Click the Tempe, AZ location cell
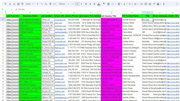The image size is (180, 101). pyautogui.click(x=48, y=91)
